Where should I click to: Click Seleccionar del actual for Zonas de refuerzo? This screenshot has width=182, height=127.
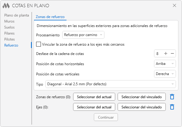94,97
